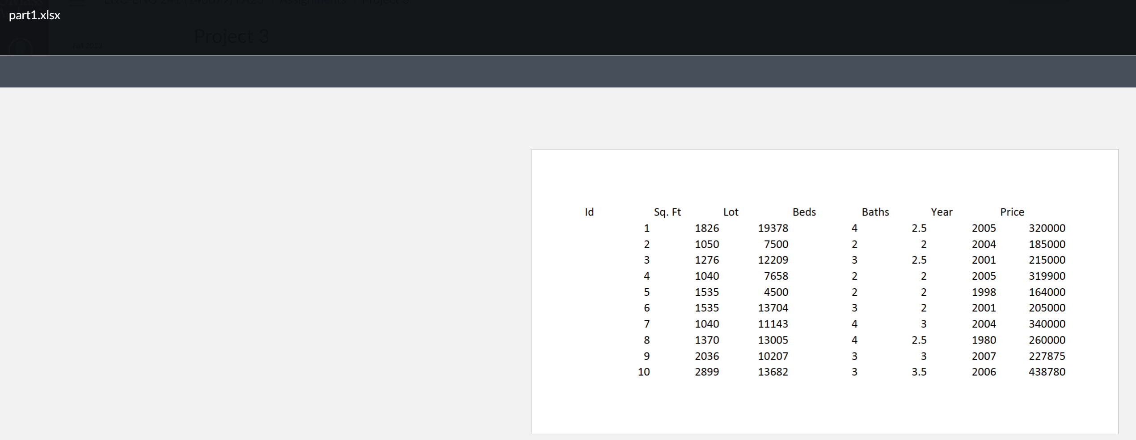
Task: Select the Beds column header
Action: (804, 212)
